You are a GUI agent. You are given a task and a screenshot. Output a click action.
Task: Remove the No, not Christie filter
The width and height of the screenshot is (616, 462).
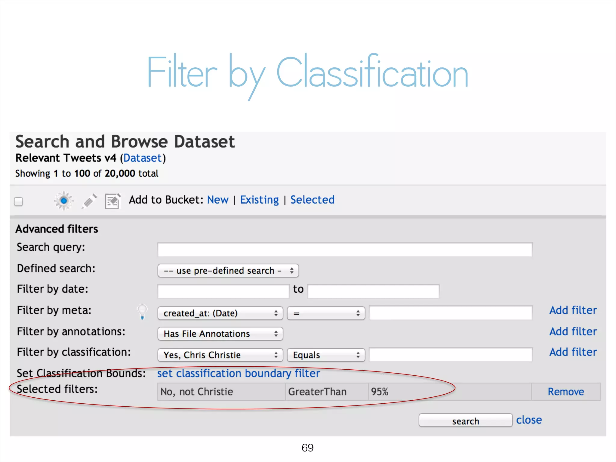point(565,392)
